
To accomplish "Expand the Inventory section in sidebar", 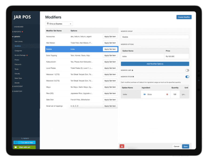I will 18,91.
